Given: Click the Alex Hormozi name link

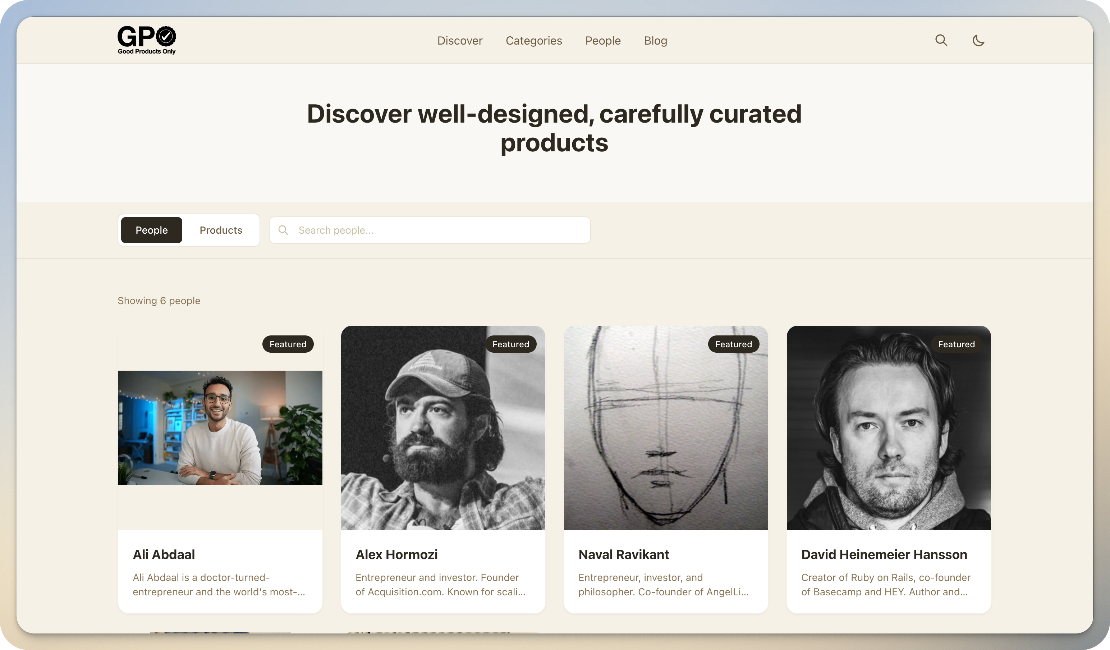Looking at the screenshot, I should point(396,554).
